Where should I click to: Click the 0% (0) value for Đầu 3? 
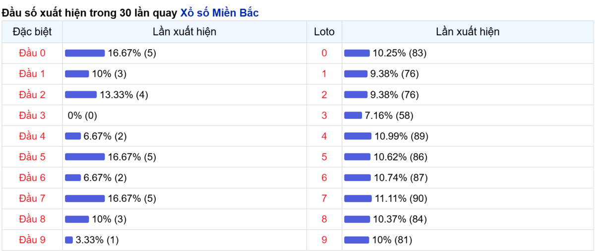82,116
